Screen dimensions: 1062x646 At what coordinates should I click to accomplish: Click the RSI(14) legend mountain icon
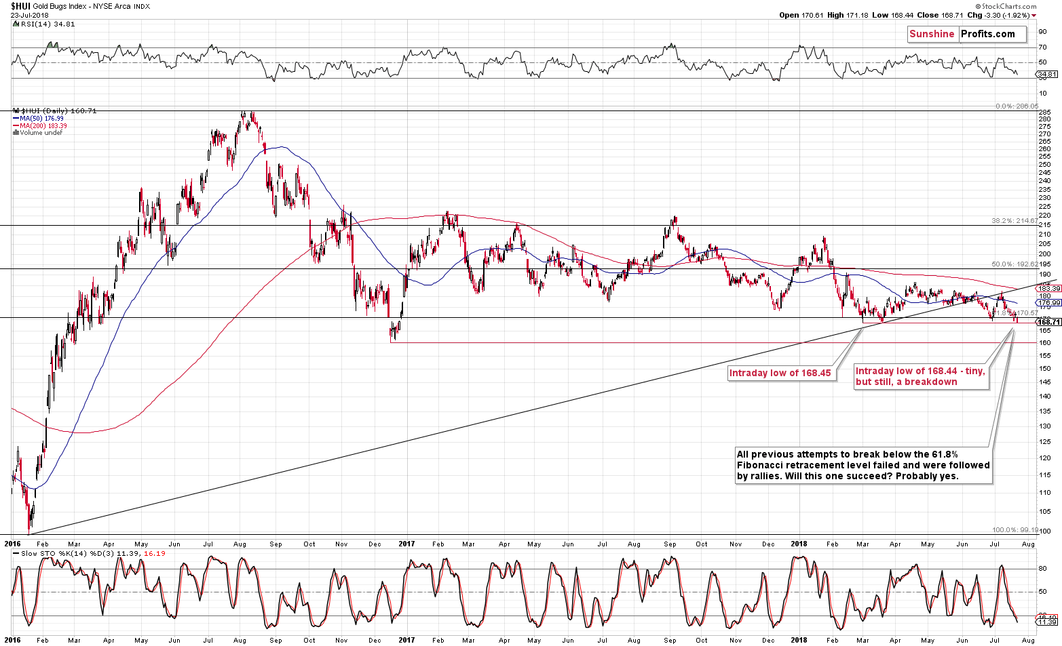(x=15, y=24)
